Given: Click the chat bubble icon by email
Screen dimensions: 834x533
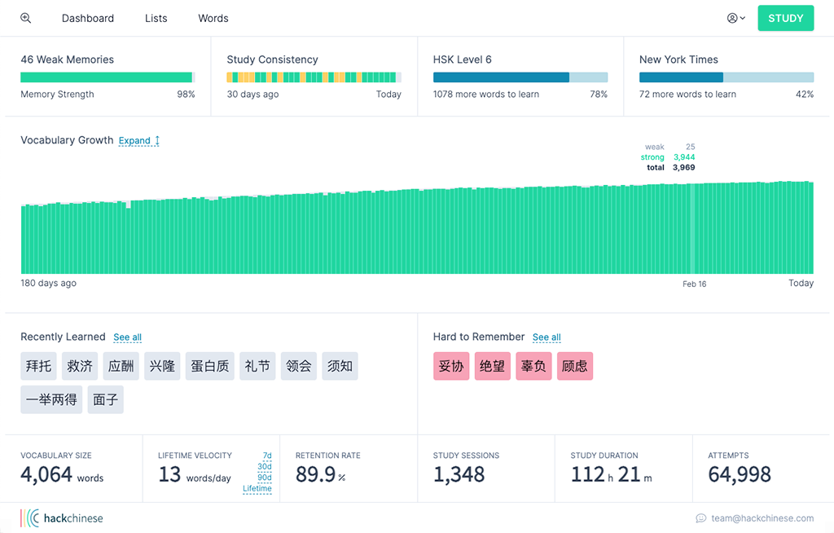Looking at the screenshot, I should click(x=701, y=518).
